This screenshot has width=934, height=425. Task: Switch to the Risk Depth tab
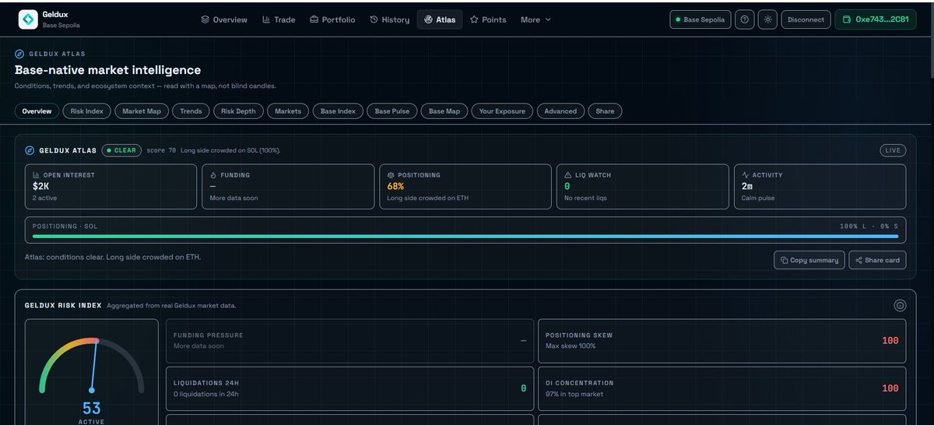(238, 111)
